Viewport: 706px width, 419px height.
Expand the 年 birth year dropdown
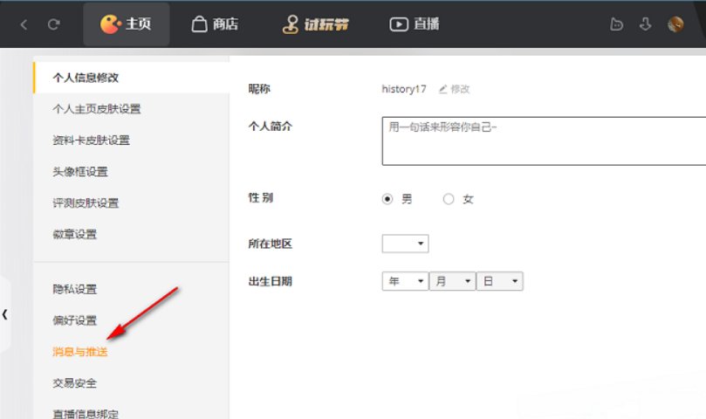pyautogui.click(x=405, y=282)
